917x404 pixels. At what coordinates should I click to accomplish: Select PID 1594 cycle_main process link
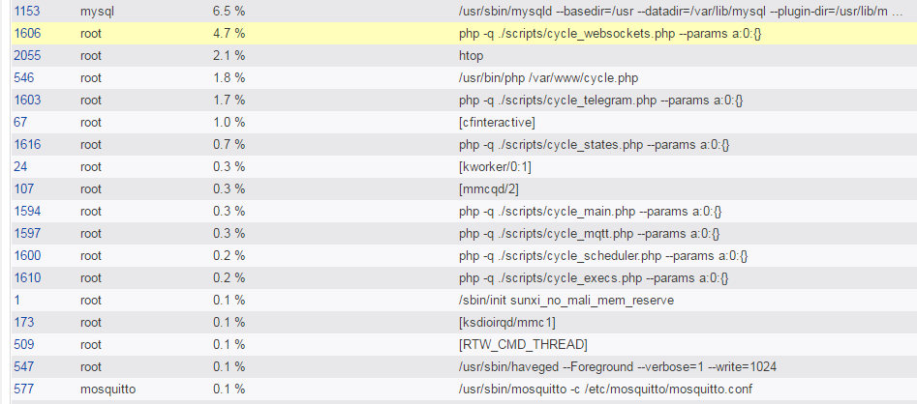click(27, 211)
